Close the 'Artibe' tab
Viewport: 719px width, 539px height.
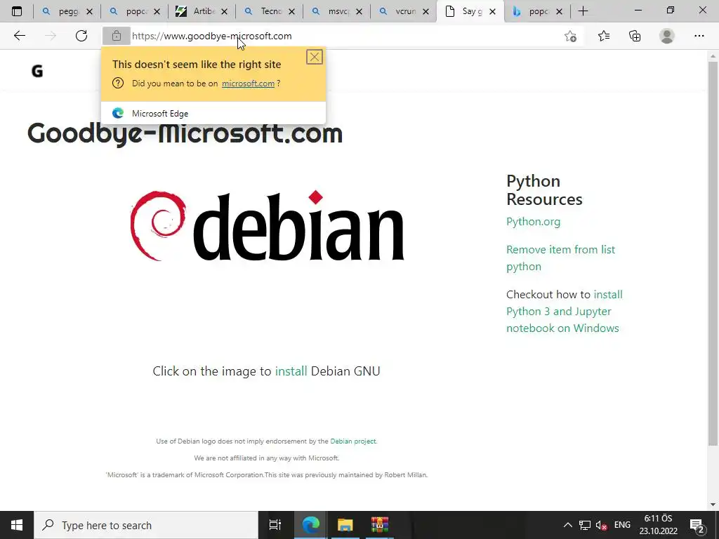coord(224,11)
